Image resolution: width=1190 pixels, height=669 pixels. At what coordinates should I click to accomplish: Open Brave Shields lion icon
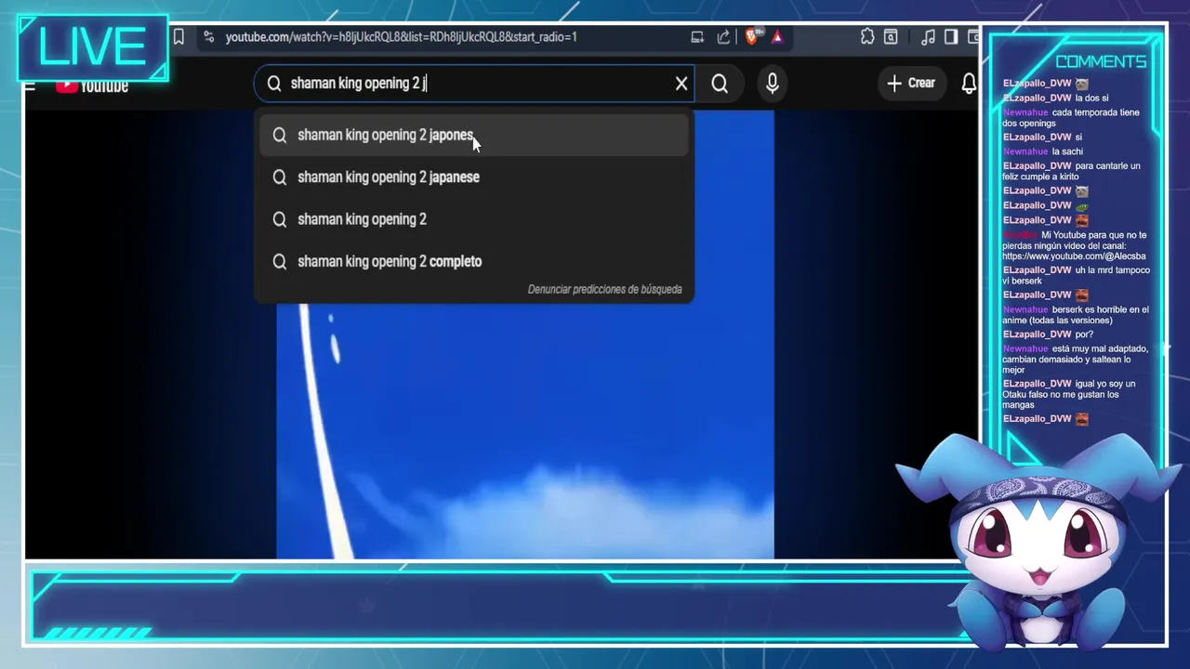752,37
